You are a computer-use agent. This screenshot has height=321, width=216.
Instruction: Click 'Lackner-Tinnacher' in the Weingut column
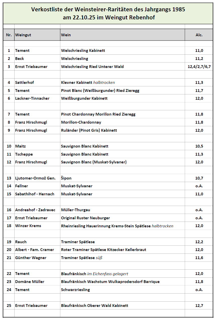(x=32, y=98)
